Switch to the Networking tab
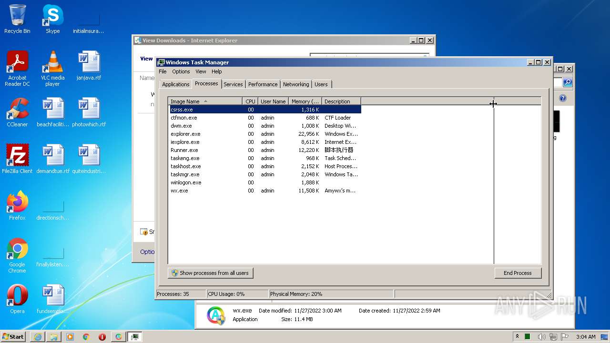 [x=295, y=84]
